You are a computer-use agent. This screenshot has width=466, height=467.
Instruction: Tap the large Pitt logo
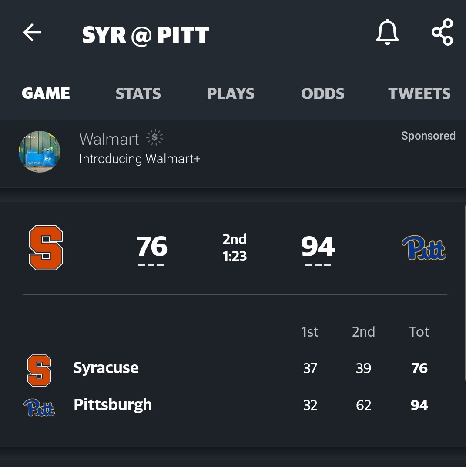pos(423,247)
